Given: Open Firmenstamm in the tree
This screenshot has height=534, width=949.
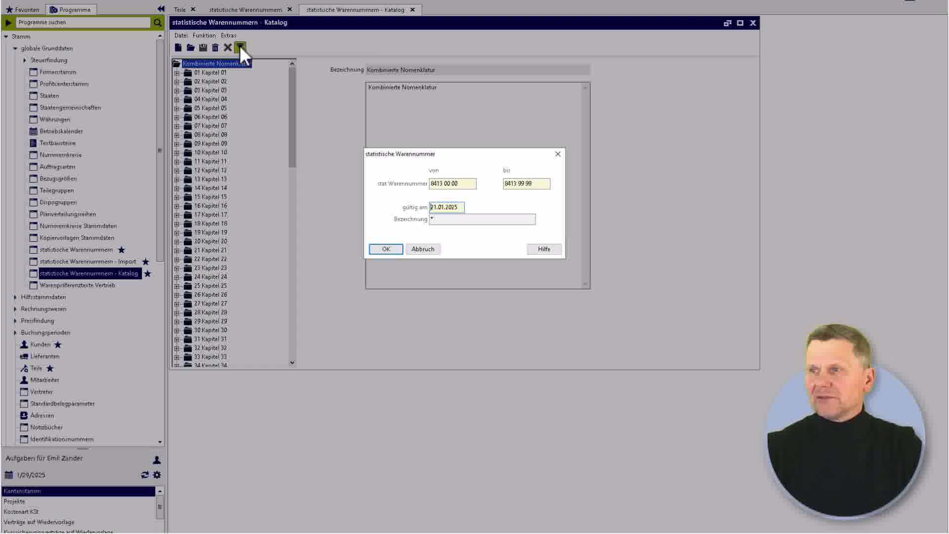Looking at the screenshot, I should tap(58, 72).
